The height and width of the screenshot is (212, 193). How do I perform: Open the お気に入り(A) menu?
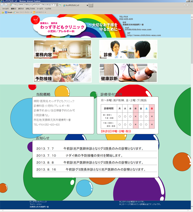[x=30, y=9]
